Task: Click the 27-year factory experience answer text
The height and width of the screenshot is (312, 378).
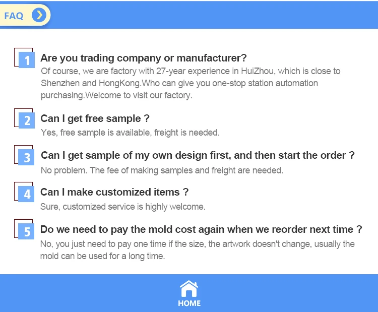Action: click(191, 83)
